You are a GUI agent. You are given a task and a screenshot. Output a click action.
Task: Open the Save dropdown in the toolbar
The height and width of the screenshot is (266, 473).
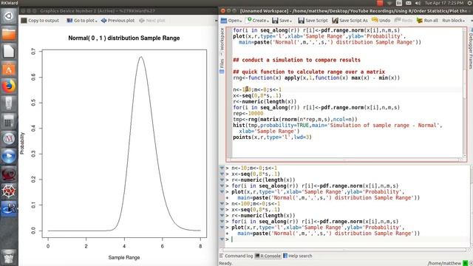pos(282,21)
